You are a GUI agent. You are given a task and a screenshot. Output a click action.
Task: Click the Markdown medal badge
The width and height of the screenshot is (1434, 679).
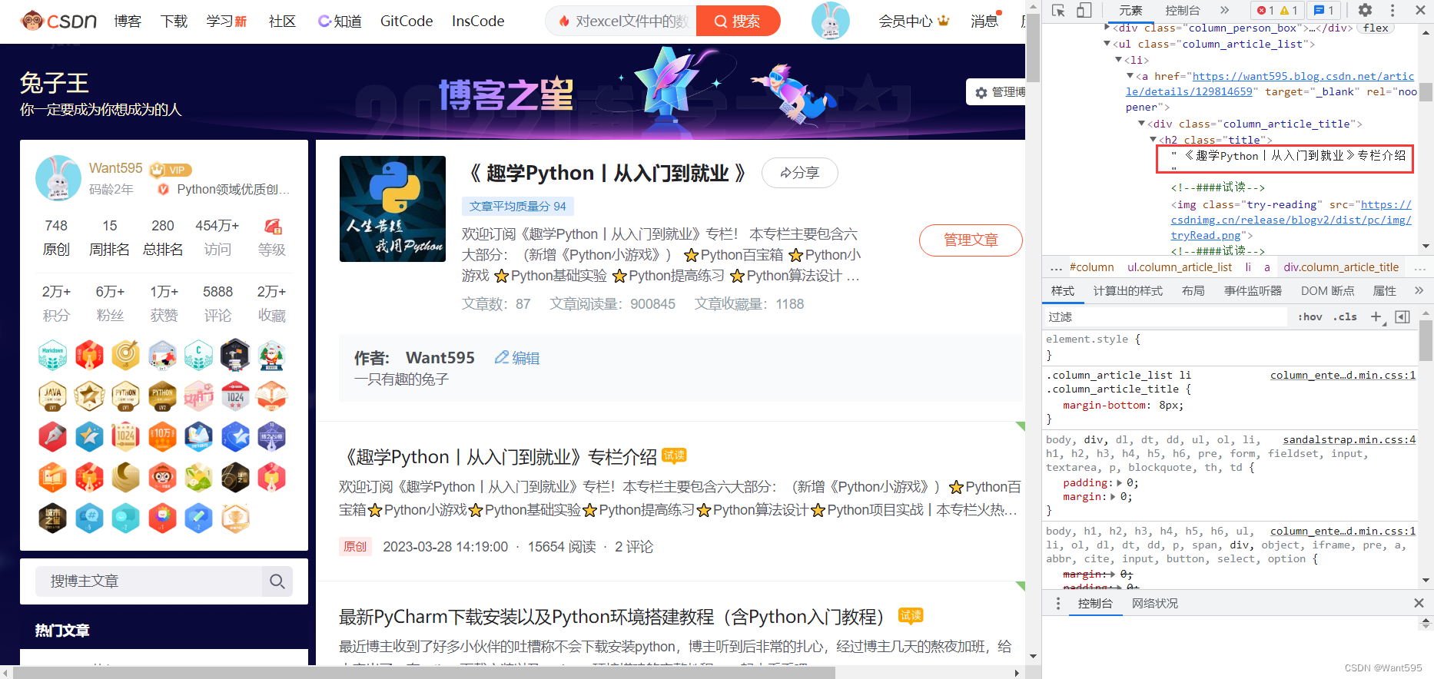(53, 355)
